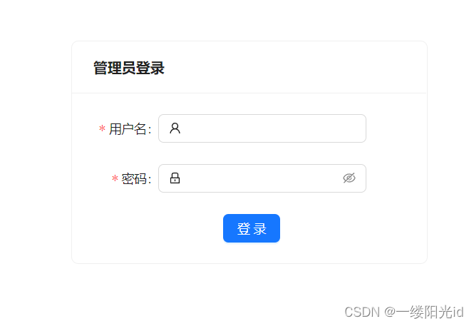
Task: Click the blank space right of password field
Action: (x=396, y=178)
